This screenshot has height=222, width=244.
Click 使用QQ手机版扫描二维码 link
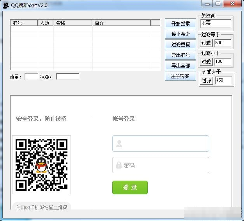(41, 208)
